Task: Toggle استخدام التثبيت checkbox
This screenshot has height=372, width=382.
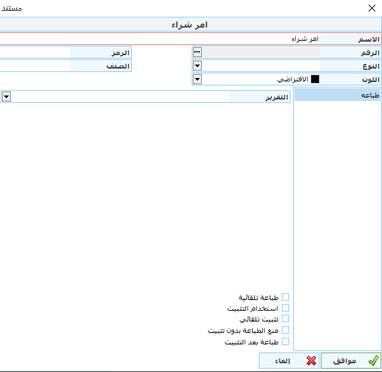Action: 285,307
